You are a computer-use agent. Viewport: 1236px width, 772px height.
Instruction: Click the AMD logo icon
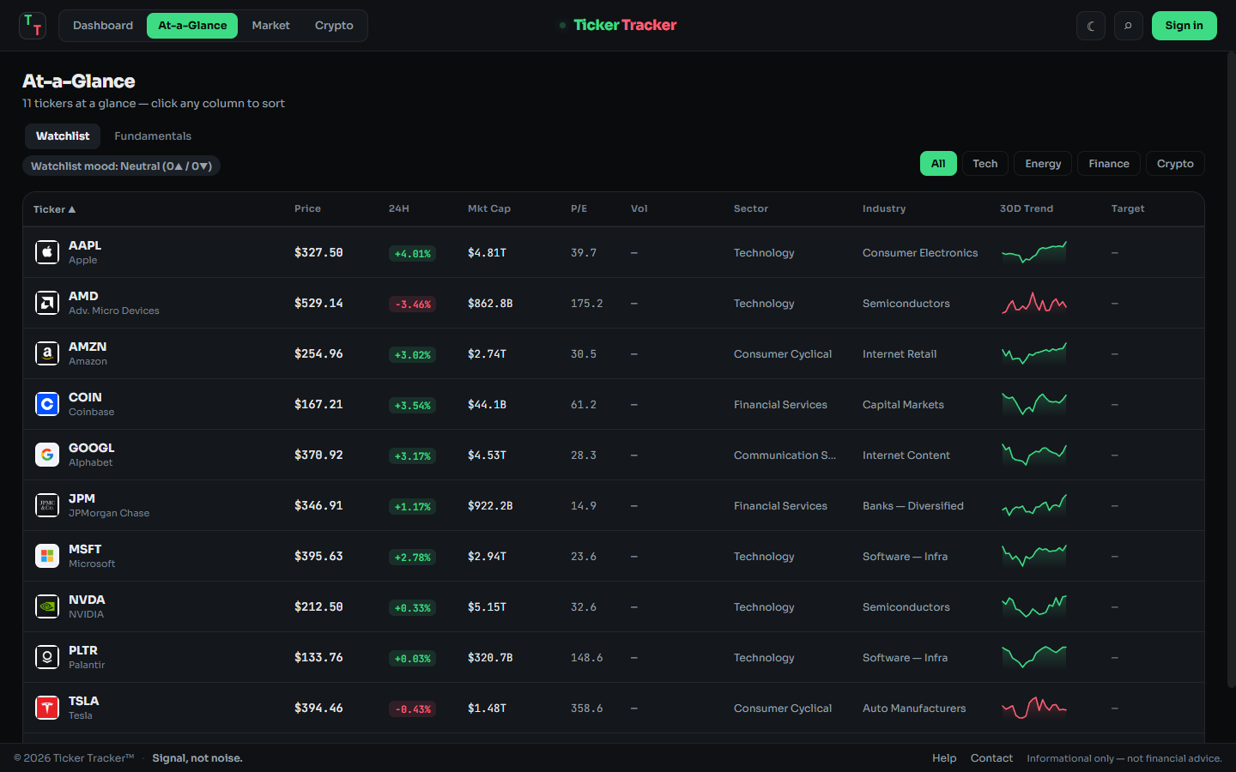point(47,303)
